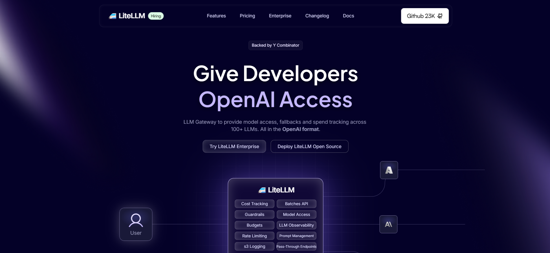Screen dimensions: 550x253
Task: Open the Features nav item
Action: tap(216, 16)
